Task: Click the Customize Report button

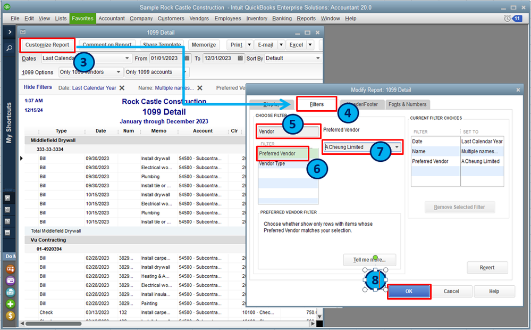Action: point(47,45)
